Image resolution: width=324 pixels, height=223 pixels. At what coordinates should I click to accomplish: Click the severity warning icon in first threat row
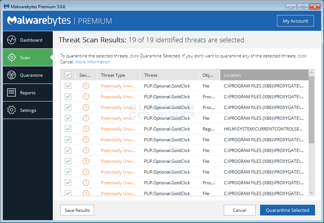point(86,86)
